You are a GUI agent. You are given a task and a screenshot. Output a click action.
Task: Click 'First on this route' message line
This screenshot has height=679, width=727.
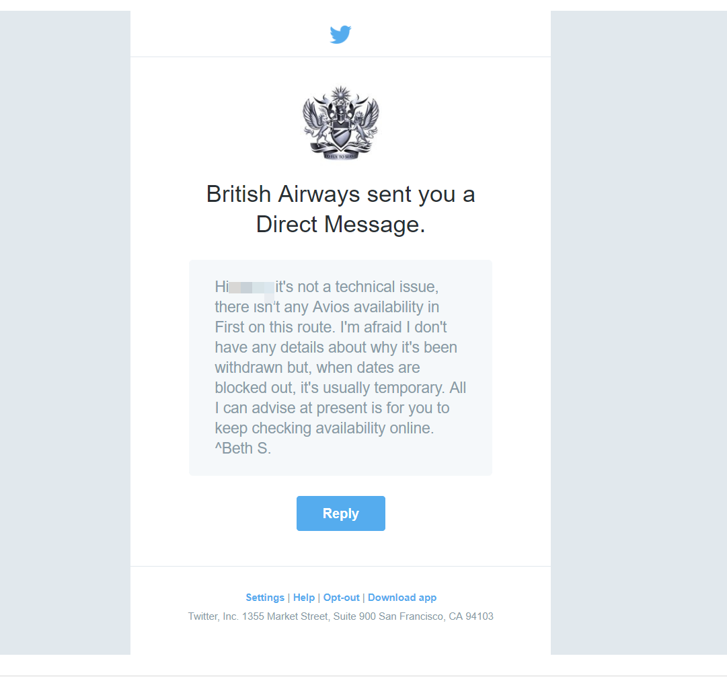[x=274, y=328]
